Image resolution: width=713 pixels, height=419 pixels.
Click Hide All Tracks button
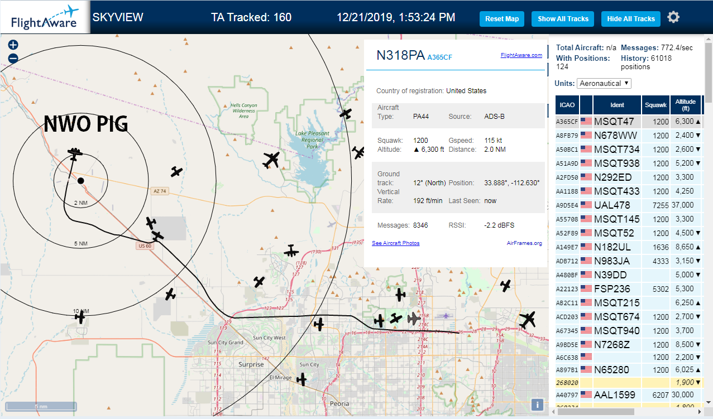tap(631, 18)
